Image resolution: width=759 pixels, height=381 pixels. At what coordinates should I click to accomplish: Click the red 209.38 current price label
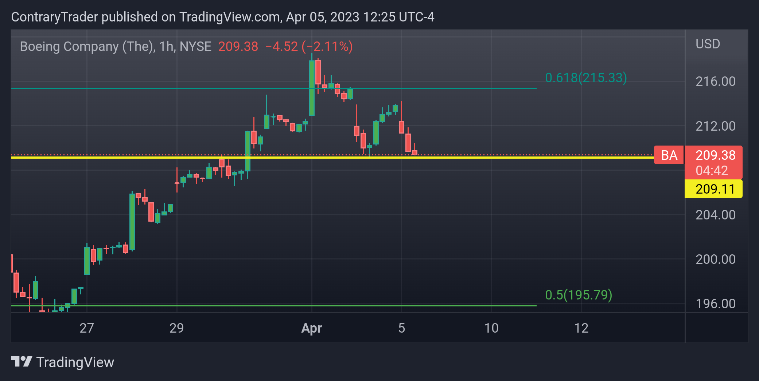tap(715, 155)
